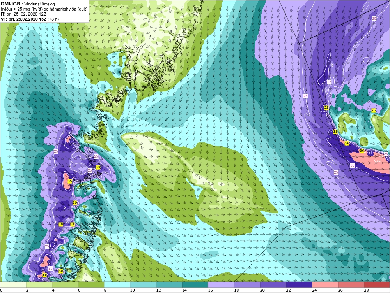Click the dark indigo 22–24 legend swatch

pyautogui.click(x=299, y=284)
